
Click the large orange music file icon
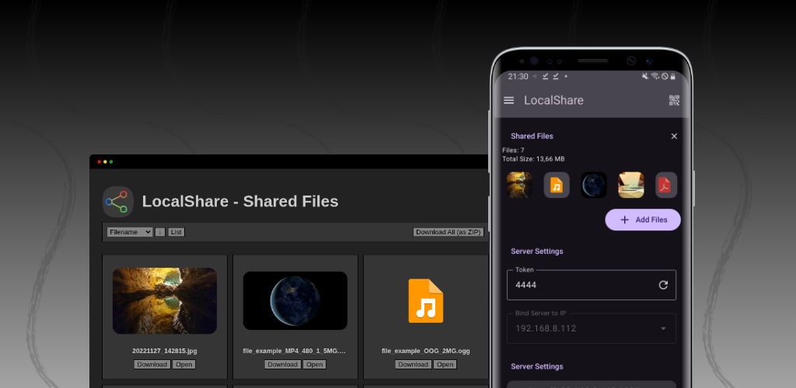point(425,300)
